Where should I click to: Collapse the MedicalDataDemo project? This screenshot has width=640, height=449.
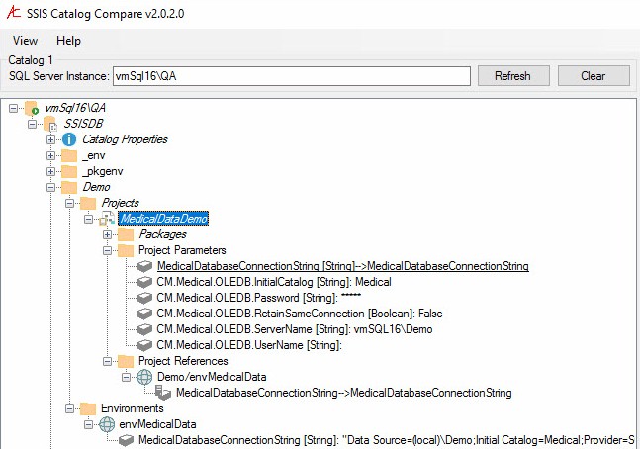pyautogui.click(x=89, y=219)
